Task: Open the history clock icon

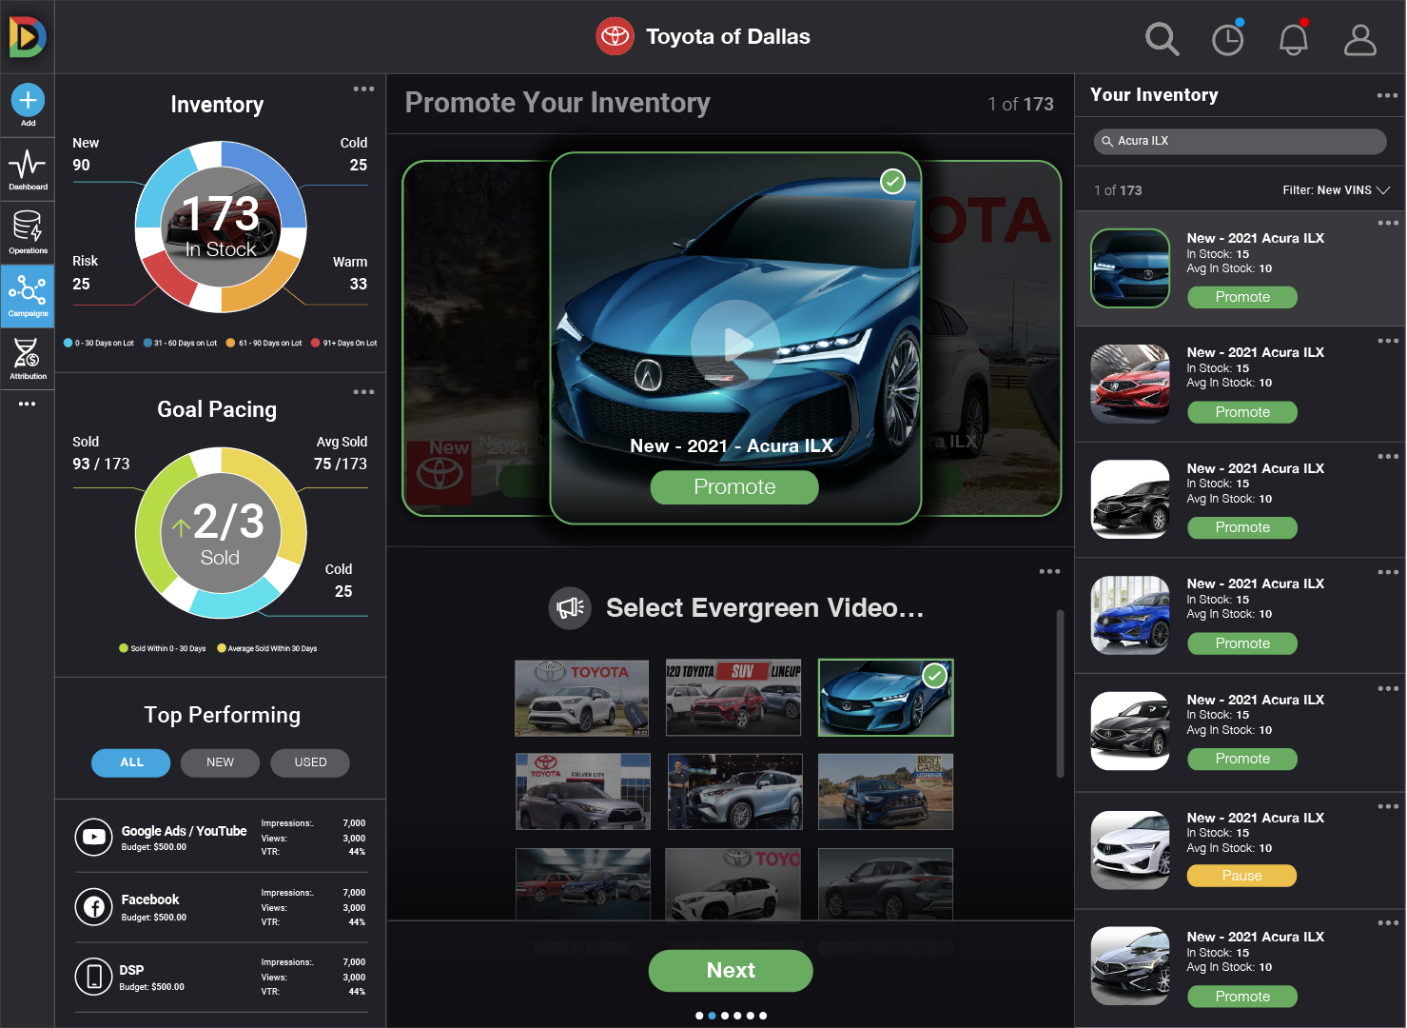Action: tap(1227, 39)
